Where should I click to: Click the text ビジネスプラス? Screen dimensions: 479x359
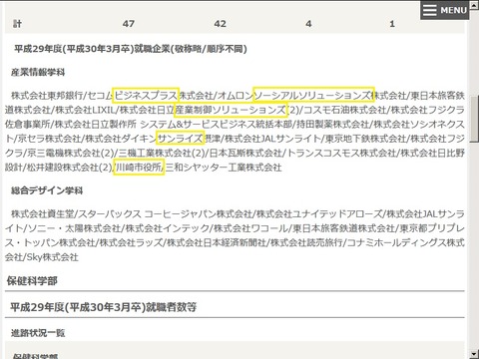[146, 96]
